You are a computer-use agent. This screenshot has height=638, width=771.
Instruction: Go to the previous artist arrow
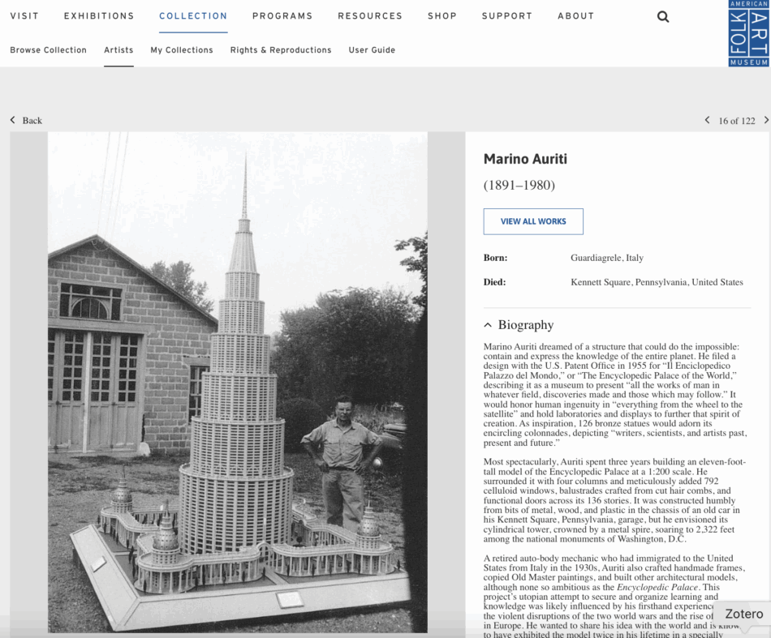click(x=707, y=120)
